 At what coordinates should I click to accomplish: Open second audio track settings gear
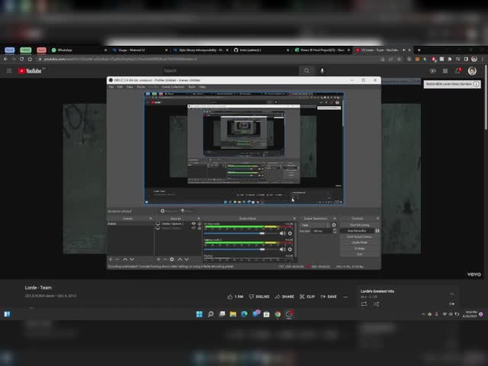pyautogui.click(x=290, y=249)
